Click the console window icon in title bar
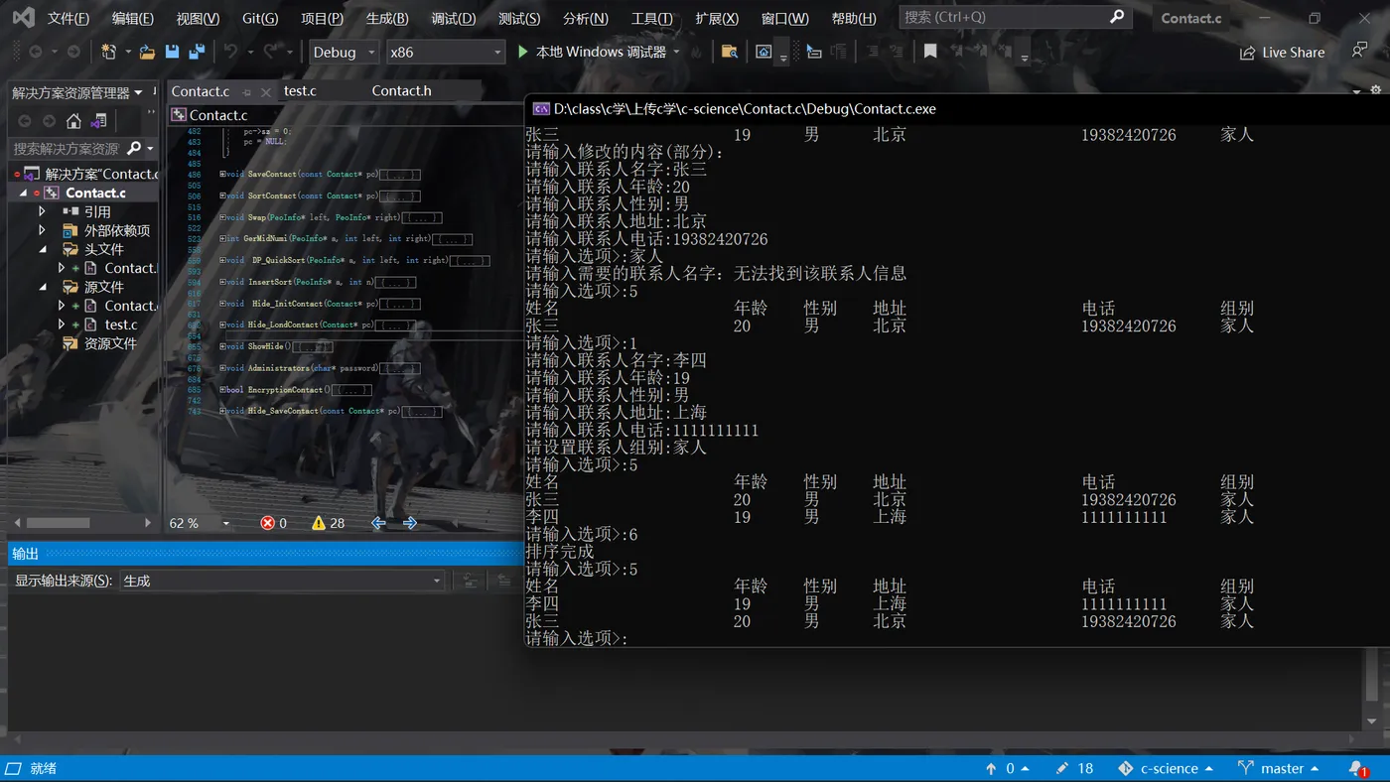The width and height of the screenshot is (1390, 782). pos(541,109)
